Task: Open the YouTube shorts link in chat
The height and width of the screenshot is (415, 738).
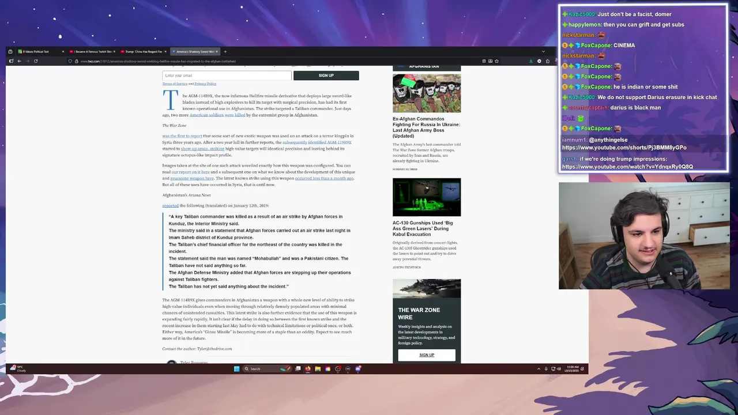Action: click(624, 148)
